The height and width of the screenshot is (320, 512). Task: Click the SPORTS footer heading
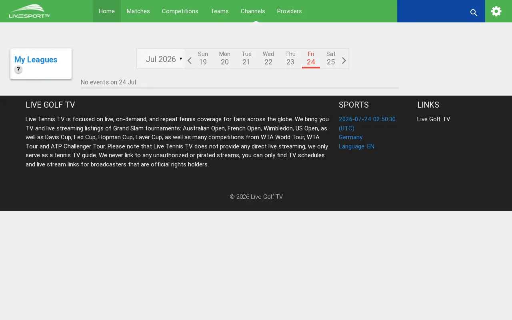pyautogui.click(x=354, y=105)
